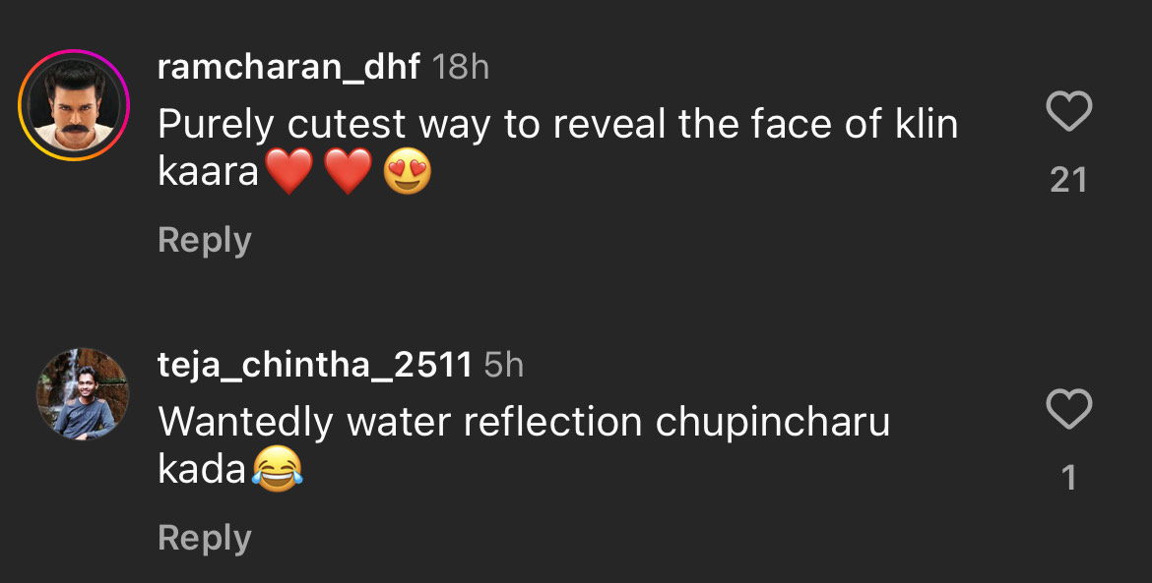
Task: View the 21 likes count
Action: 1068,180
